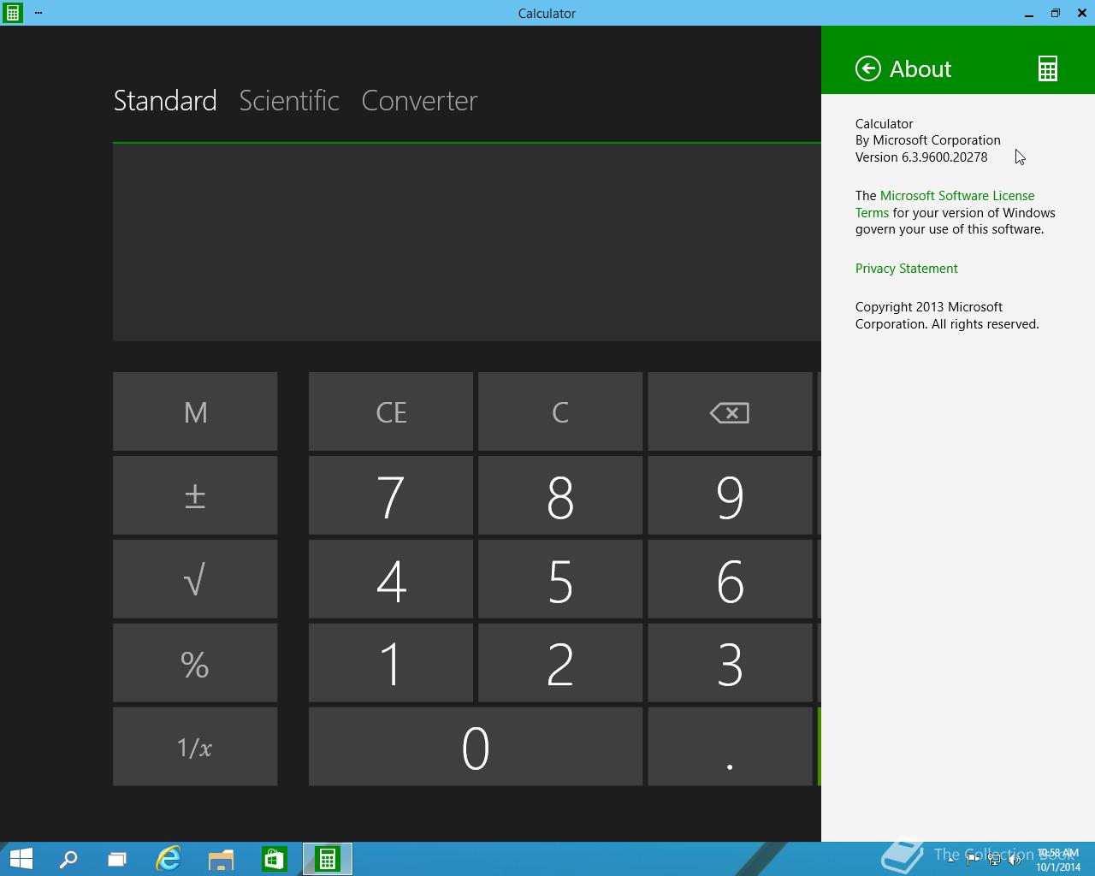The width and height of the screenshot is (1095, 876).
Task: Click the calculator display area
Action: pos(467,242)
